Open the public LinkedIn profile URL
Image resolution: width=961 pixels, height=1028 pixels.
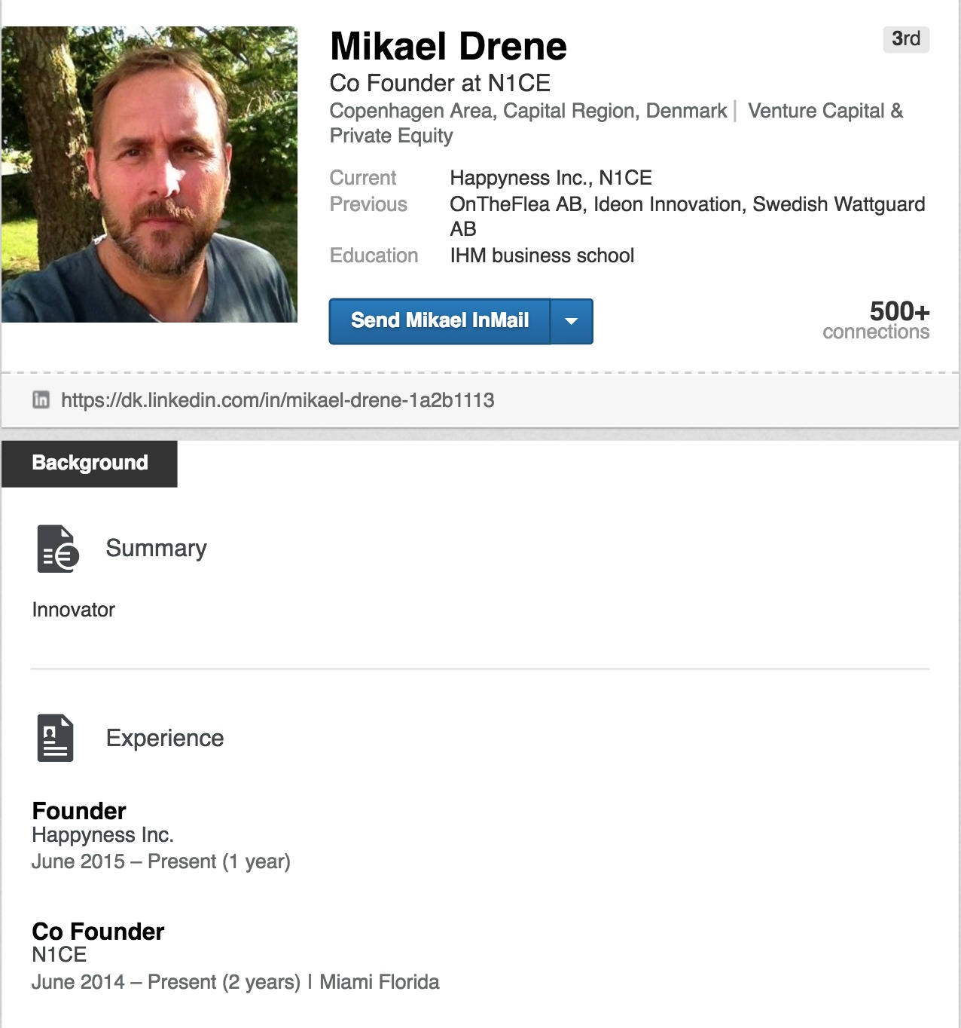(277, 400)
